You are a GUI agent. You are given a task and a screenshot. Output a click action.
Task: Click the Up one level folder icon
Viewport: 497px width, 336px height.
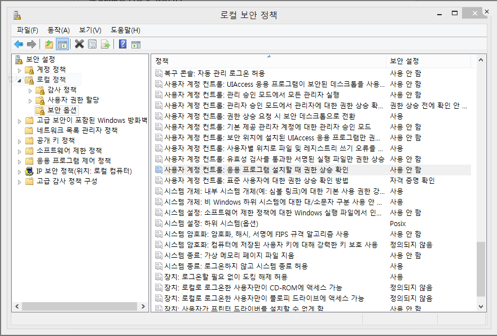[x=49, y=45]
